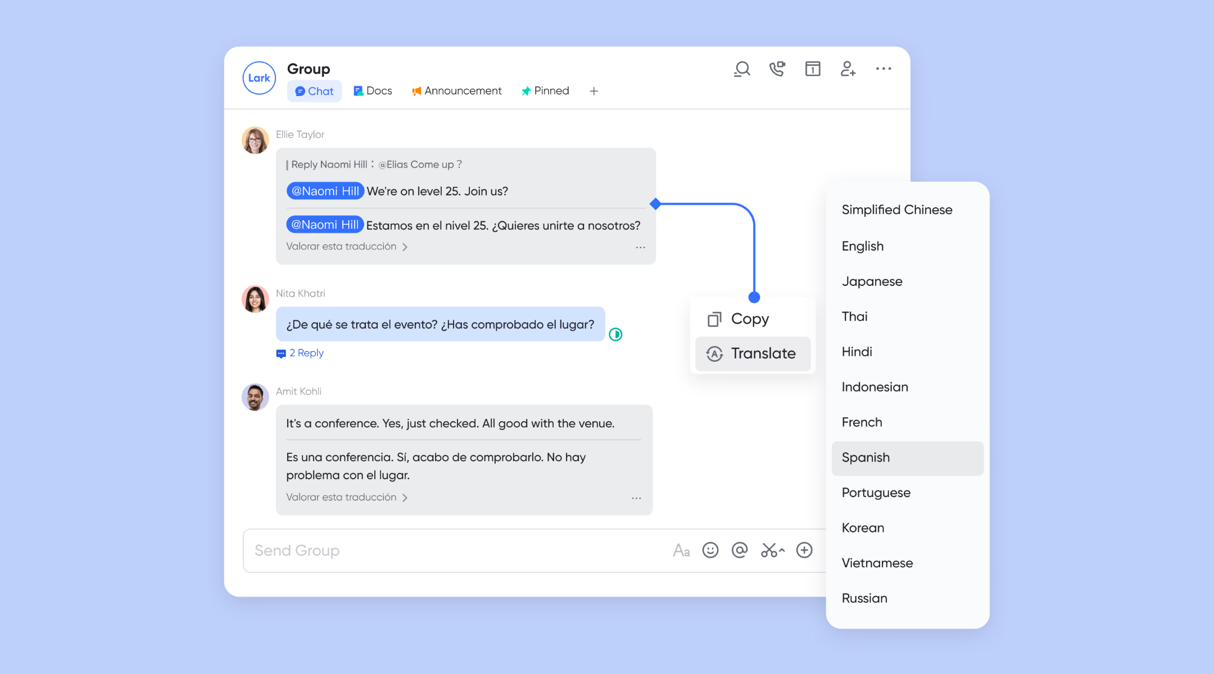1214x674 pixels.
Task: Click the Nita Khatri sender name
Action: pos(301,294)
